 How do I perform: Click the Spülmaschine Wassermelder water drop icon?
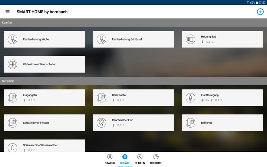[13, 148]
